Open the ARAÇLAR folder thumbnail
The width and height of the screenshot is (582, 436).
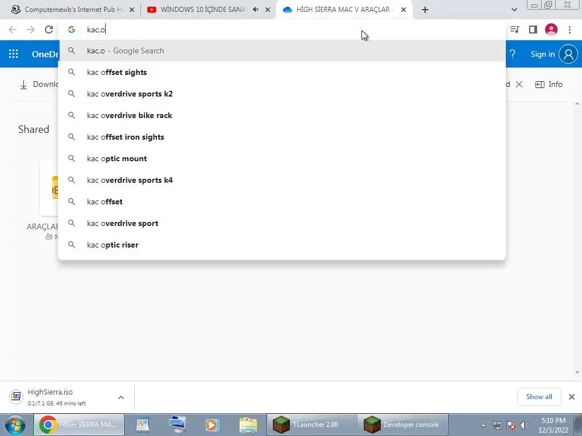(49, 188)
